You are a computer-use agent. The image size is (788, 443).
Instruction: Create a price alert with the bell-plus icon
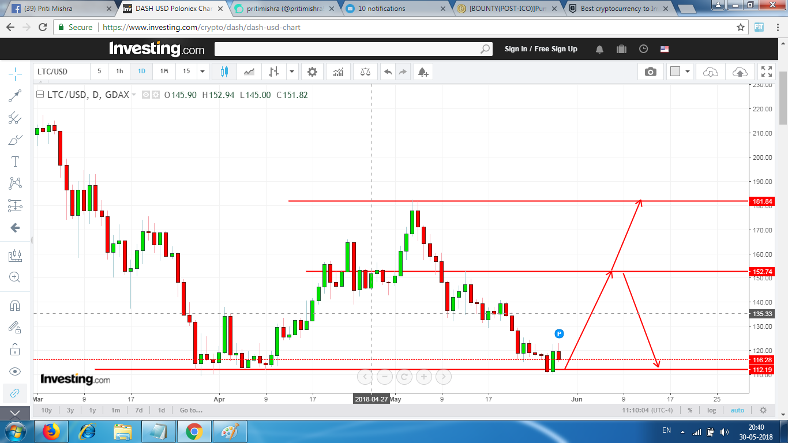423,72
